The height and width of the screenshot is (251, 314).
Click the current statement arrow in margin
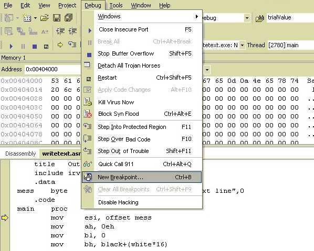point(5,217)
